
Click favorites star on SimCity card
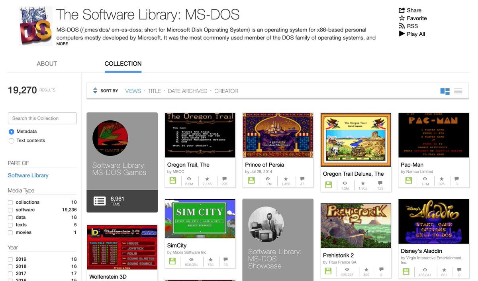pyautogui.click(x=210, y=260)
